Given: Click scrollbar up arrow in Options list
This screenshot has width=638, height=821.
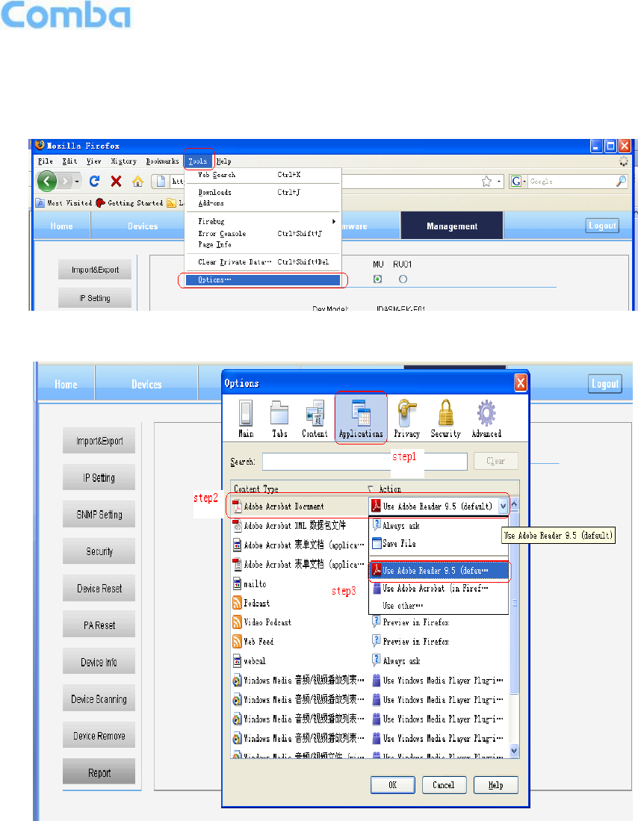Looking at the screenshot, I should (x=514, y=504).
